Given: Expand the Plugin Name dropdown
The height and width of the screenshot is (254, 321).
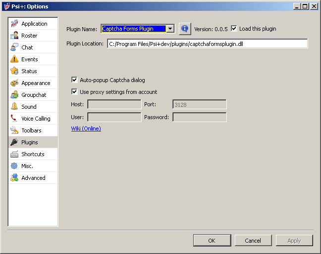Looking at the screenshot, I should coord(170,29).
